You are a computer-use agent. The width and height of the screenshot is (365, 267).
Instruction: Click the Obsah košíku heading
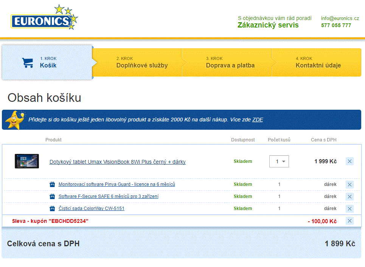point(44,98)
